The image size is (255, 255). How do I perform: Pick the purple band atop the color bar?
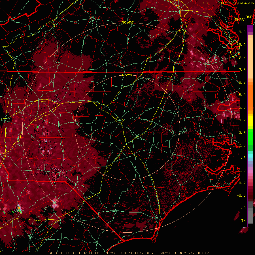(x=250, y=29)
